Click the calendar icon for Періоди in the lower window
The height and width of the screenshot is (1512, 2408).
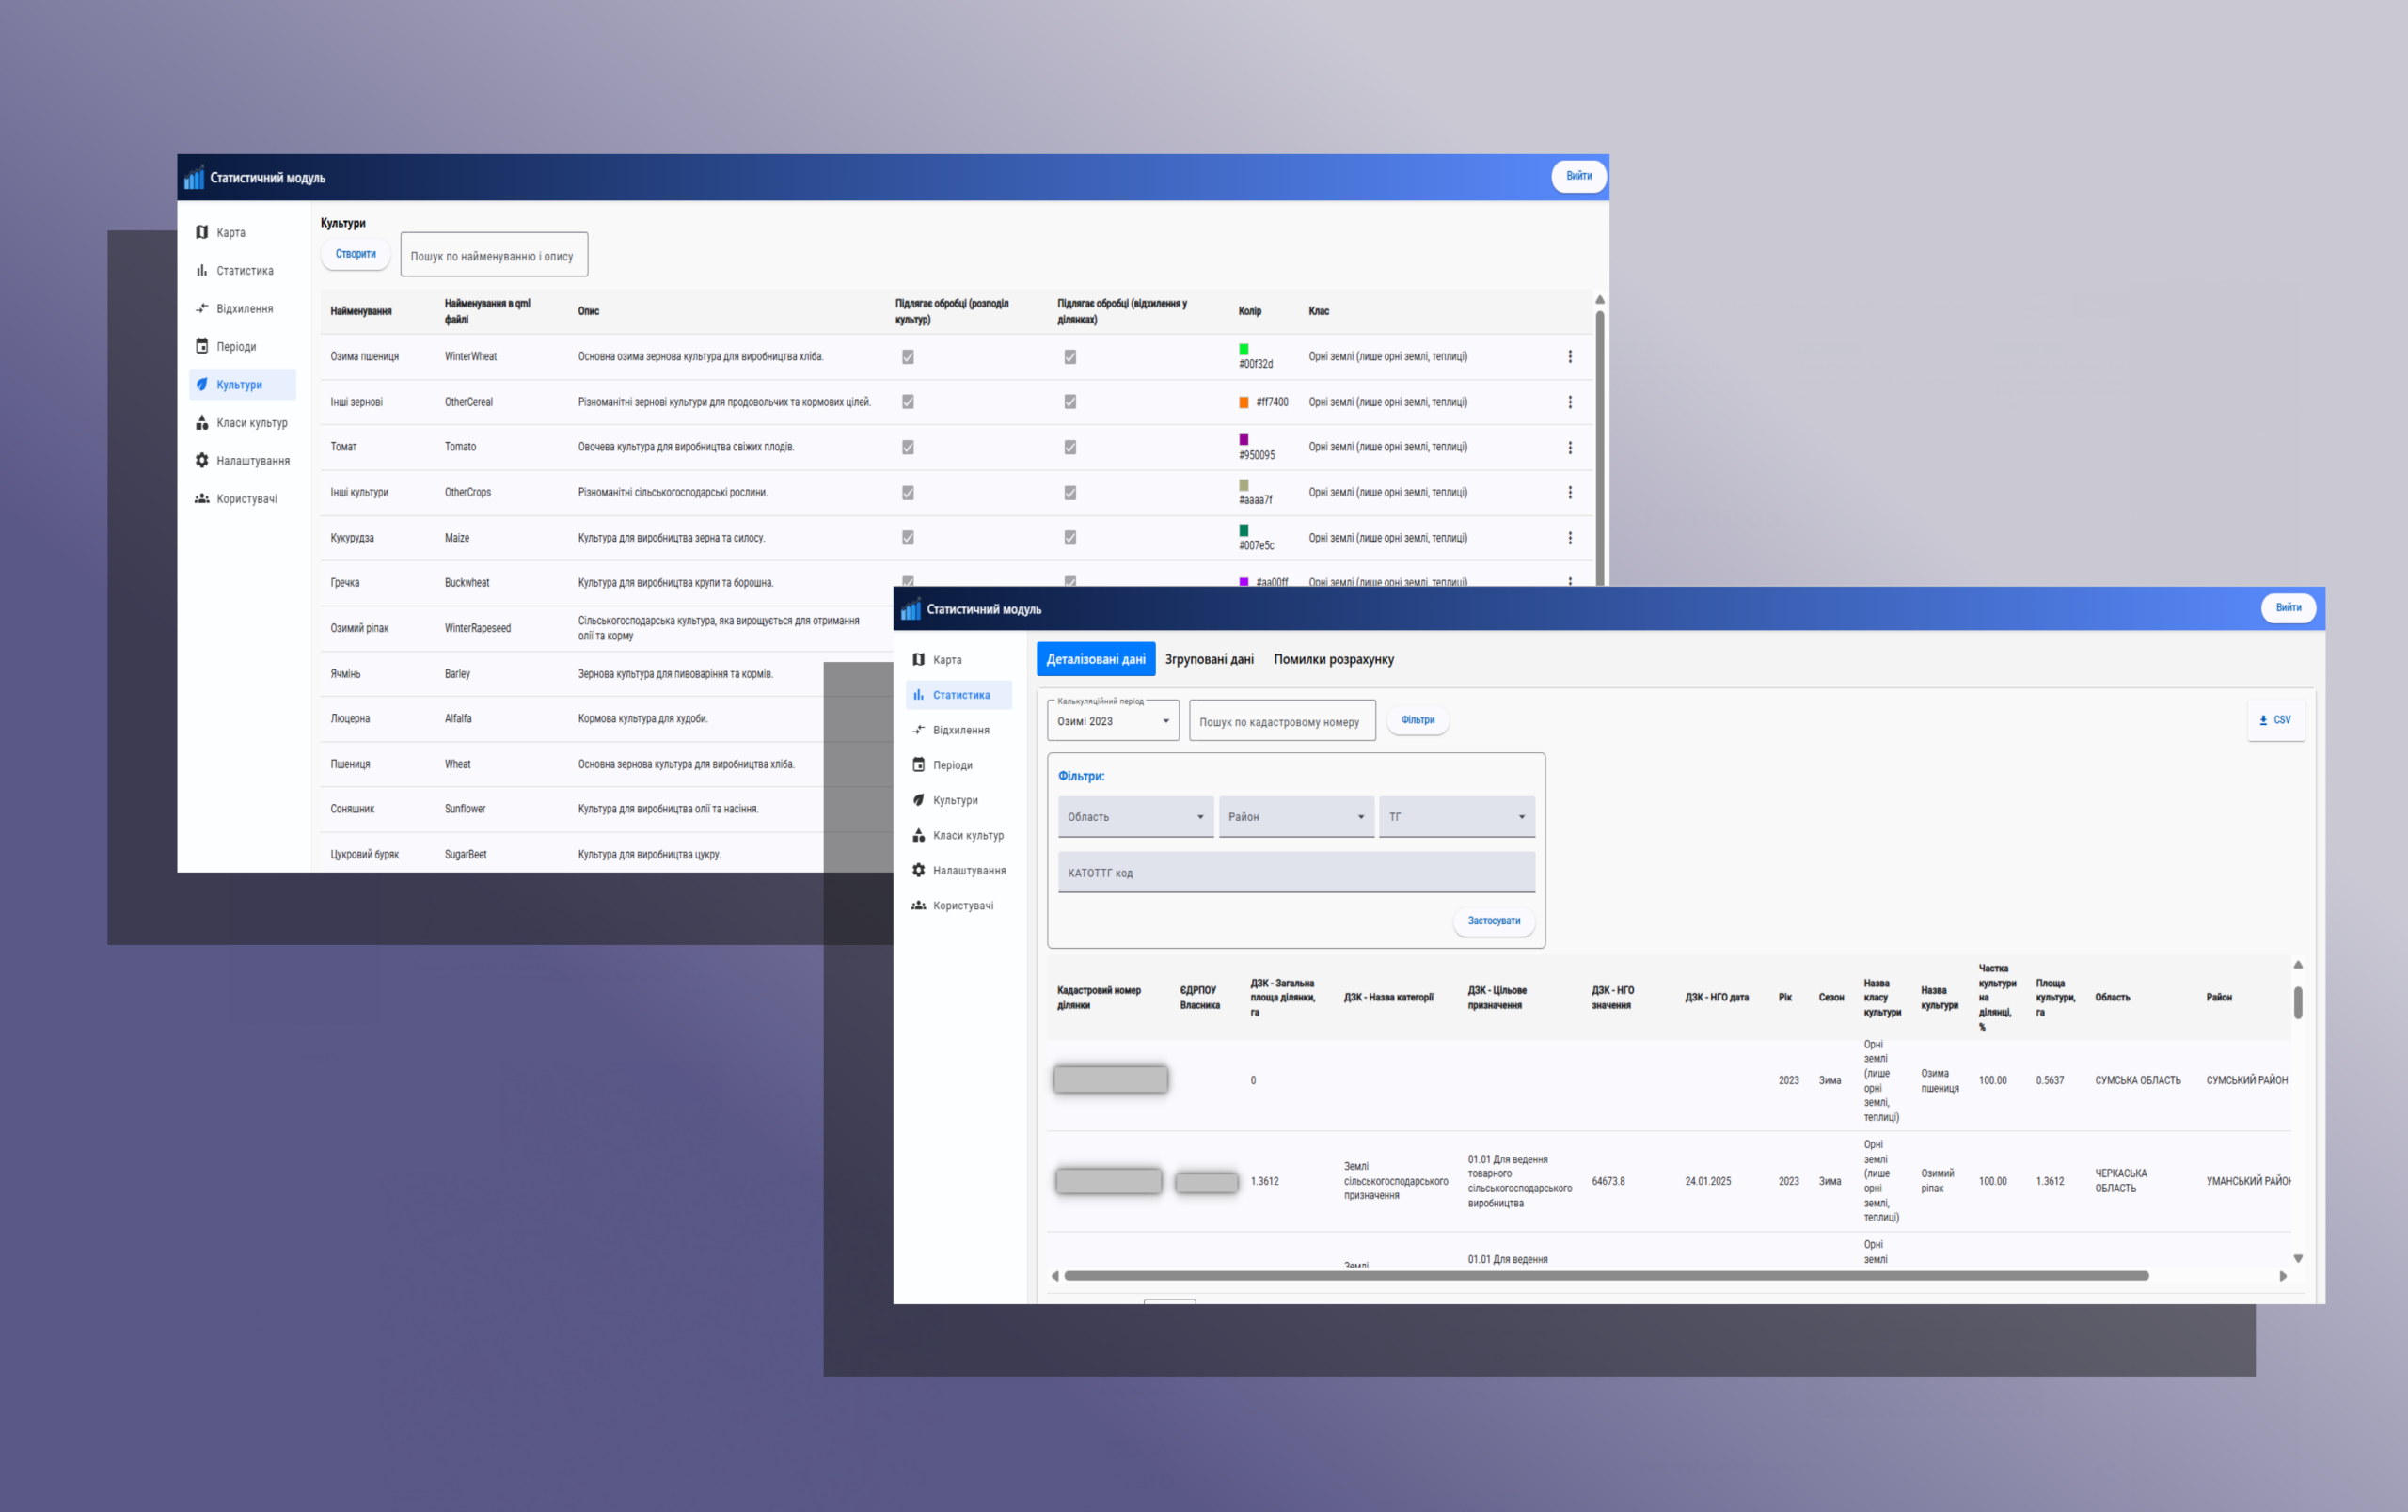(x=918, y=764)
